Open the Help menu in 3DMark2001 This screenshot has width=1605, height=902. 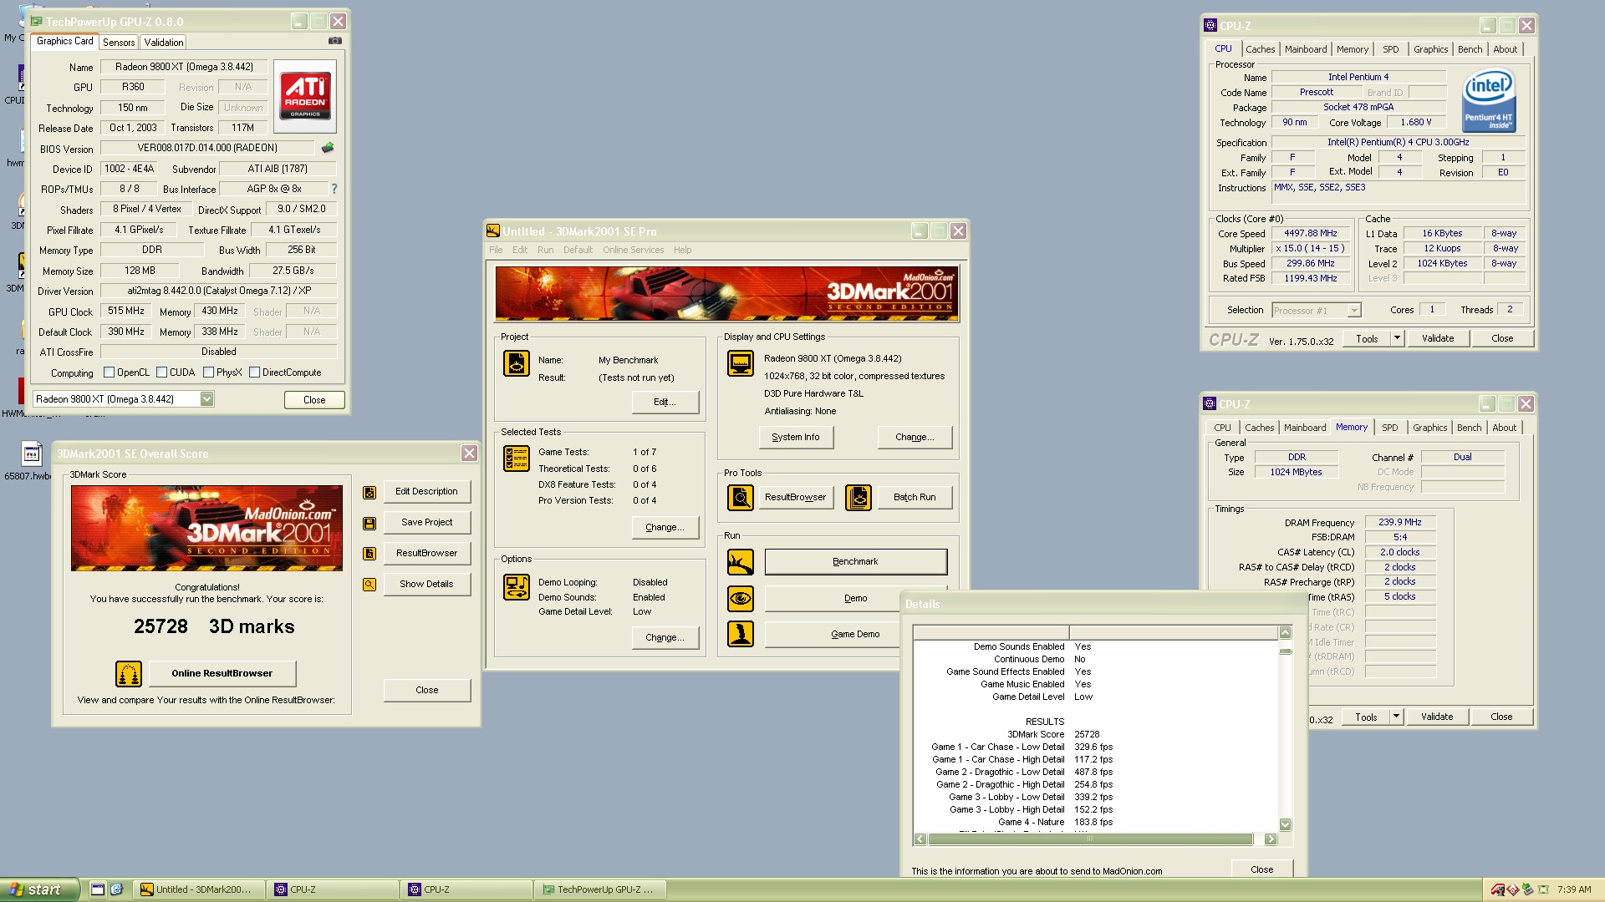point(682,250)
